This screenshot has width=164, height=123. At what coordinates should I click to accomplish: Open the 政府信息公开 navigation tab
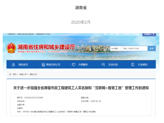pyautogui.click(x=51, y=65)
